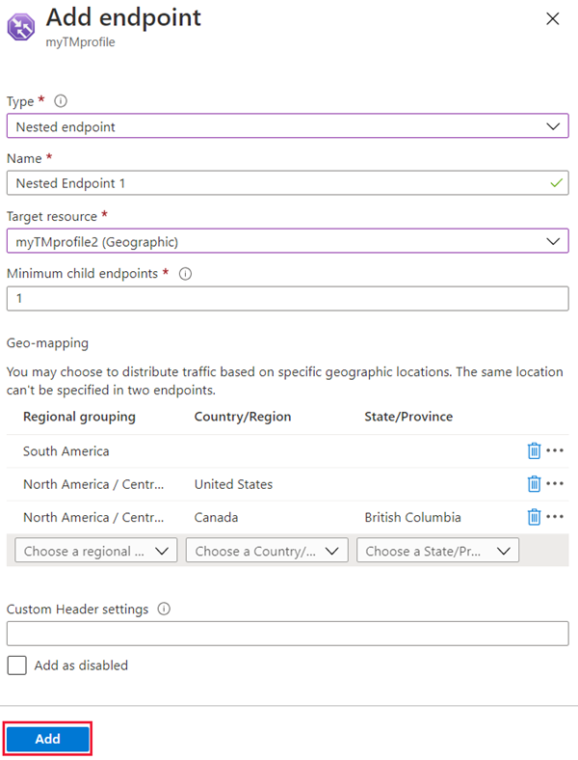
Task: Open more options for United States row
Action: (555, 484)
